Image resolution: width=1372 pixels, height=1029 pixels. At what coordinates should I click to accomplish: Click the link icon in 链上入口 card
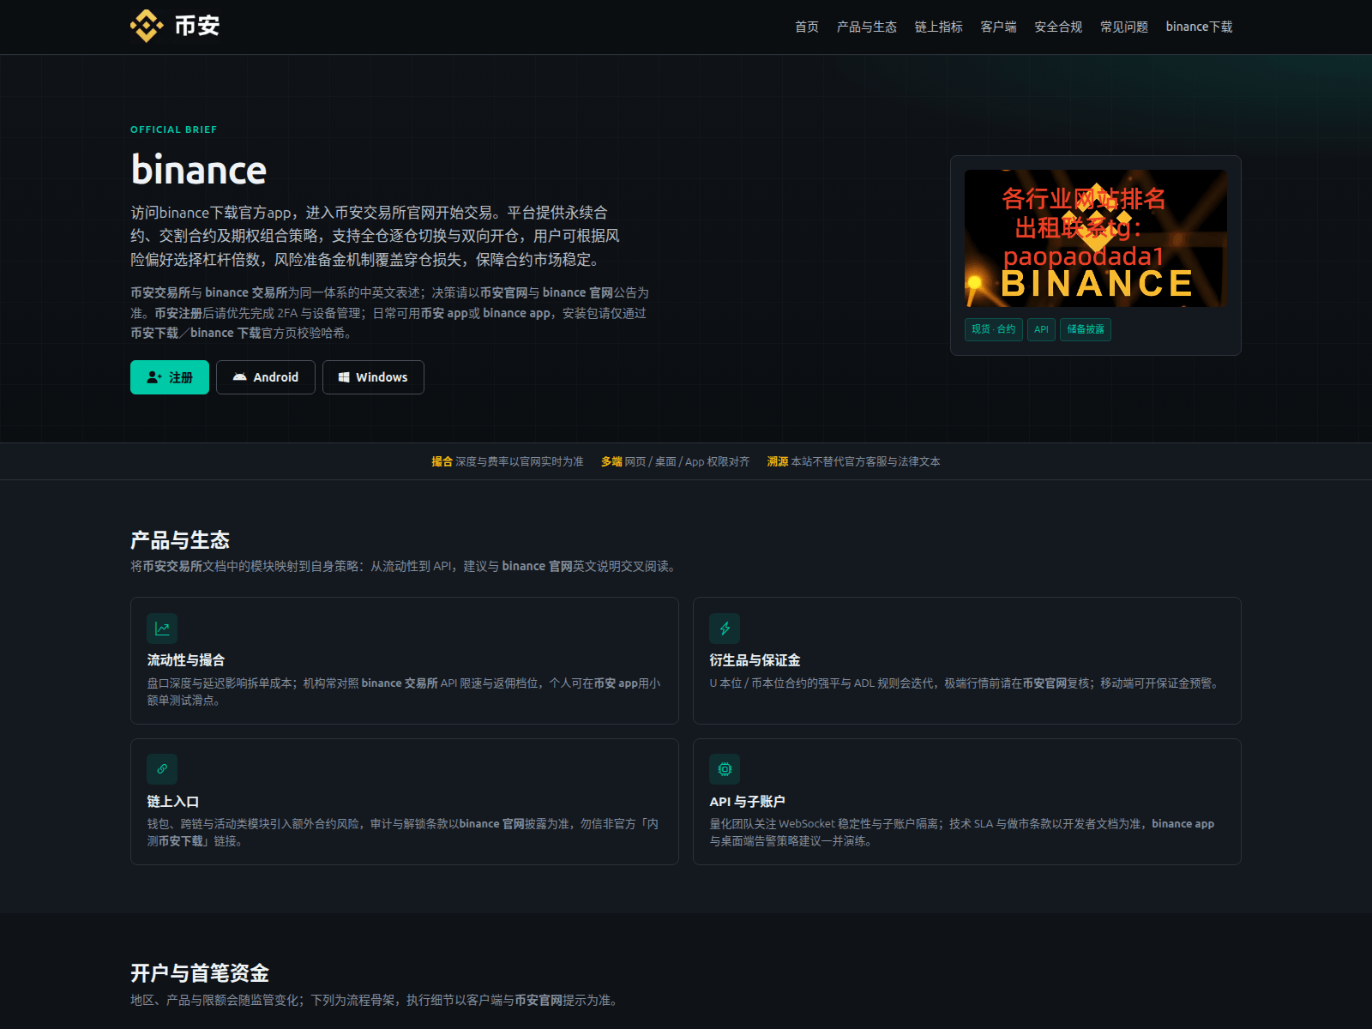tap(162, 769)
